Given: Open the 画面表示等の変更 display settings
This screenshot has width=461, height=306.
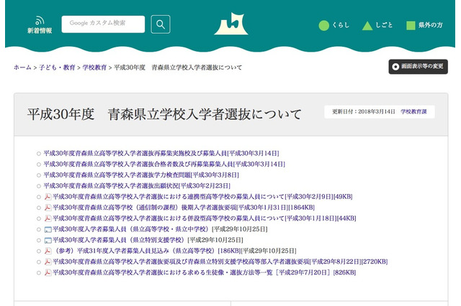Looking at the screenshot, I should 418,67.
